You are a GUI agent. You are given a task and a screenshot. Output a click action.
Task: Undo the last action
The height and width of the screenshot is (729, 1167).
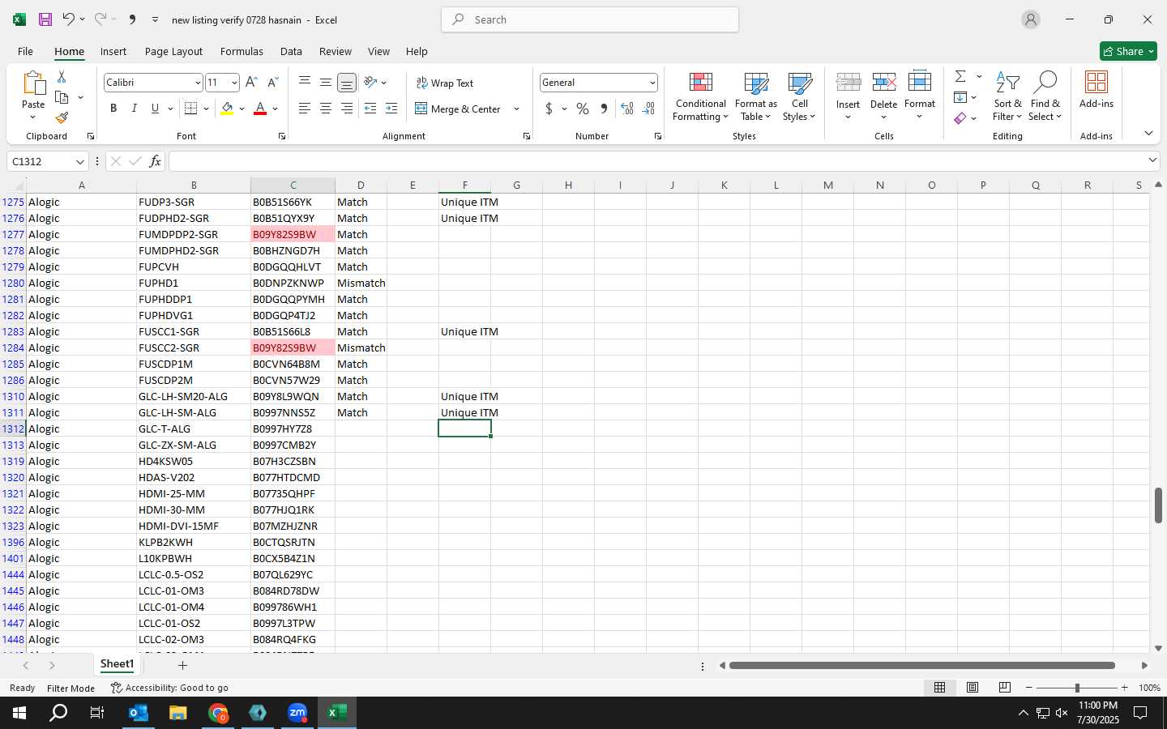(69, 19)
